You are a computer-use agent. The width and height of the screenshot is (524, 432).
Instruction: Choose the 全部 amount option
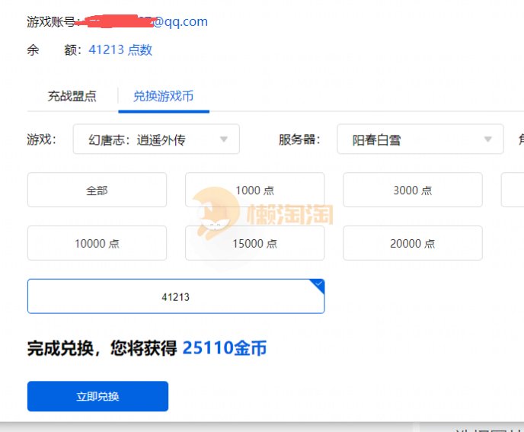[x=97, y=190]
